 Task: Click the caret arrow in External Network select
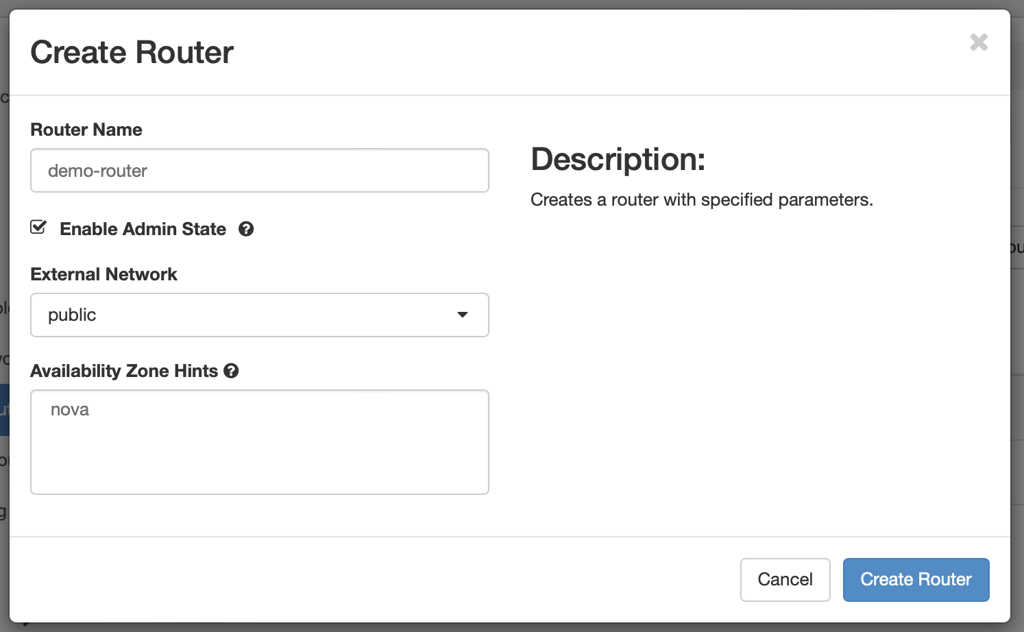(x=463, y=315)
